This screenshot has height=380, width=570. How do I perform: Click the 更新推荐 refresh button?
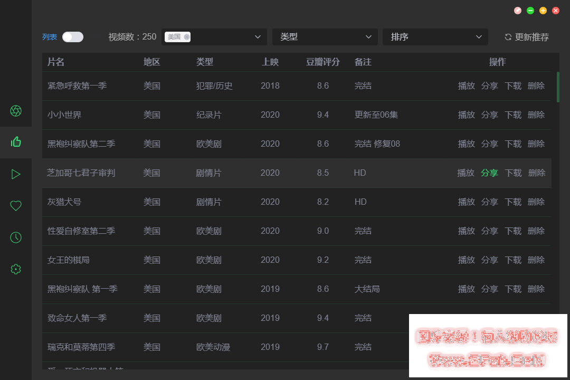tap(527, 37)
